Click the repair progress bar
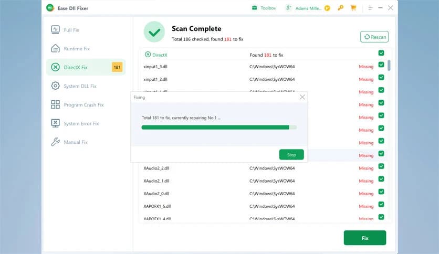Image resolution: width=439 pixels, height=254 pixels. tap(219, 128)
